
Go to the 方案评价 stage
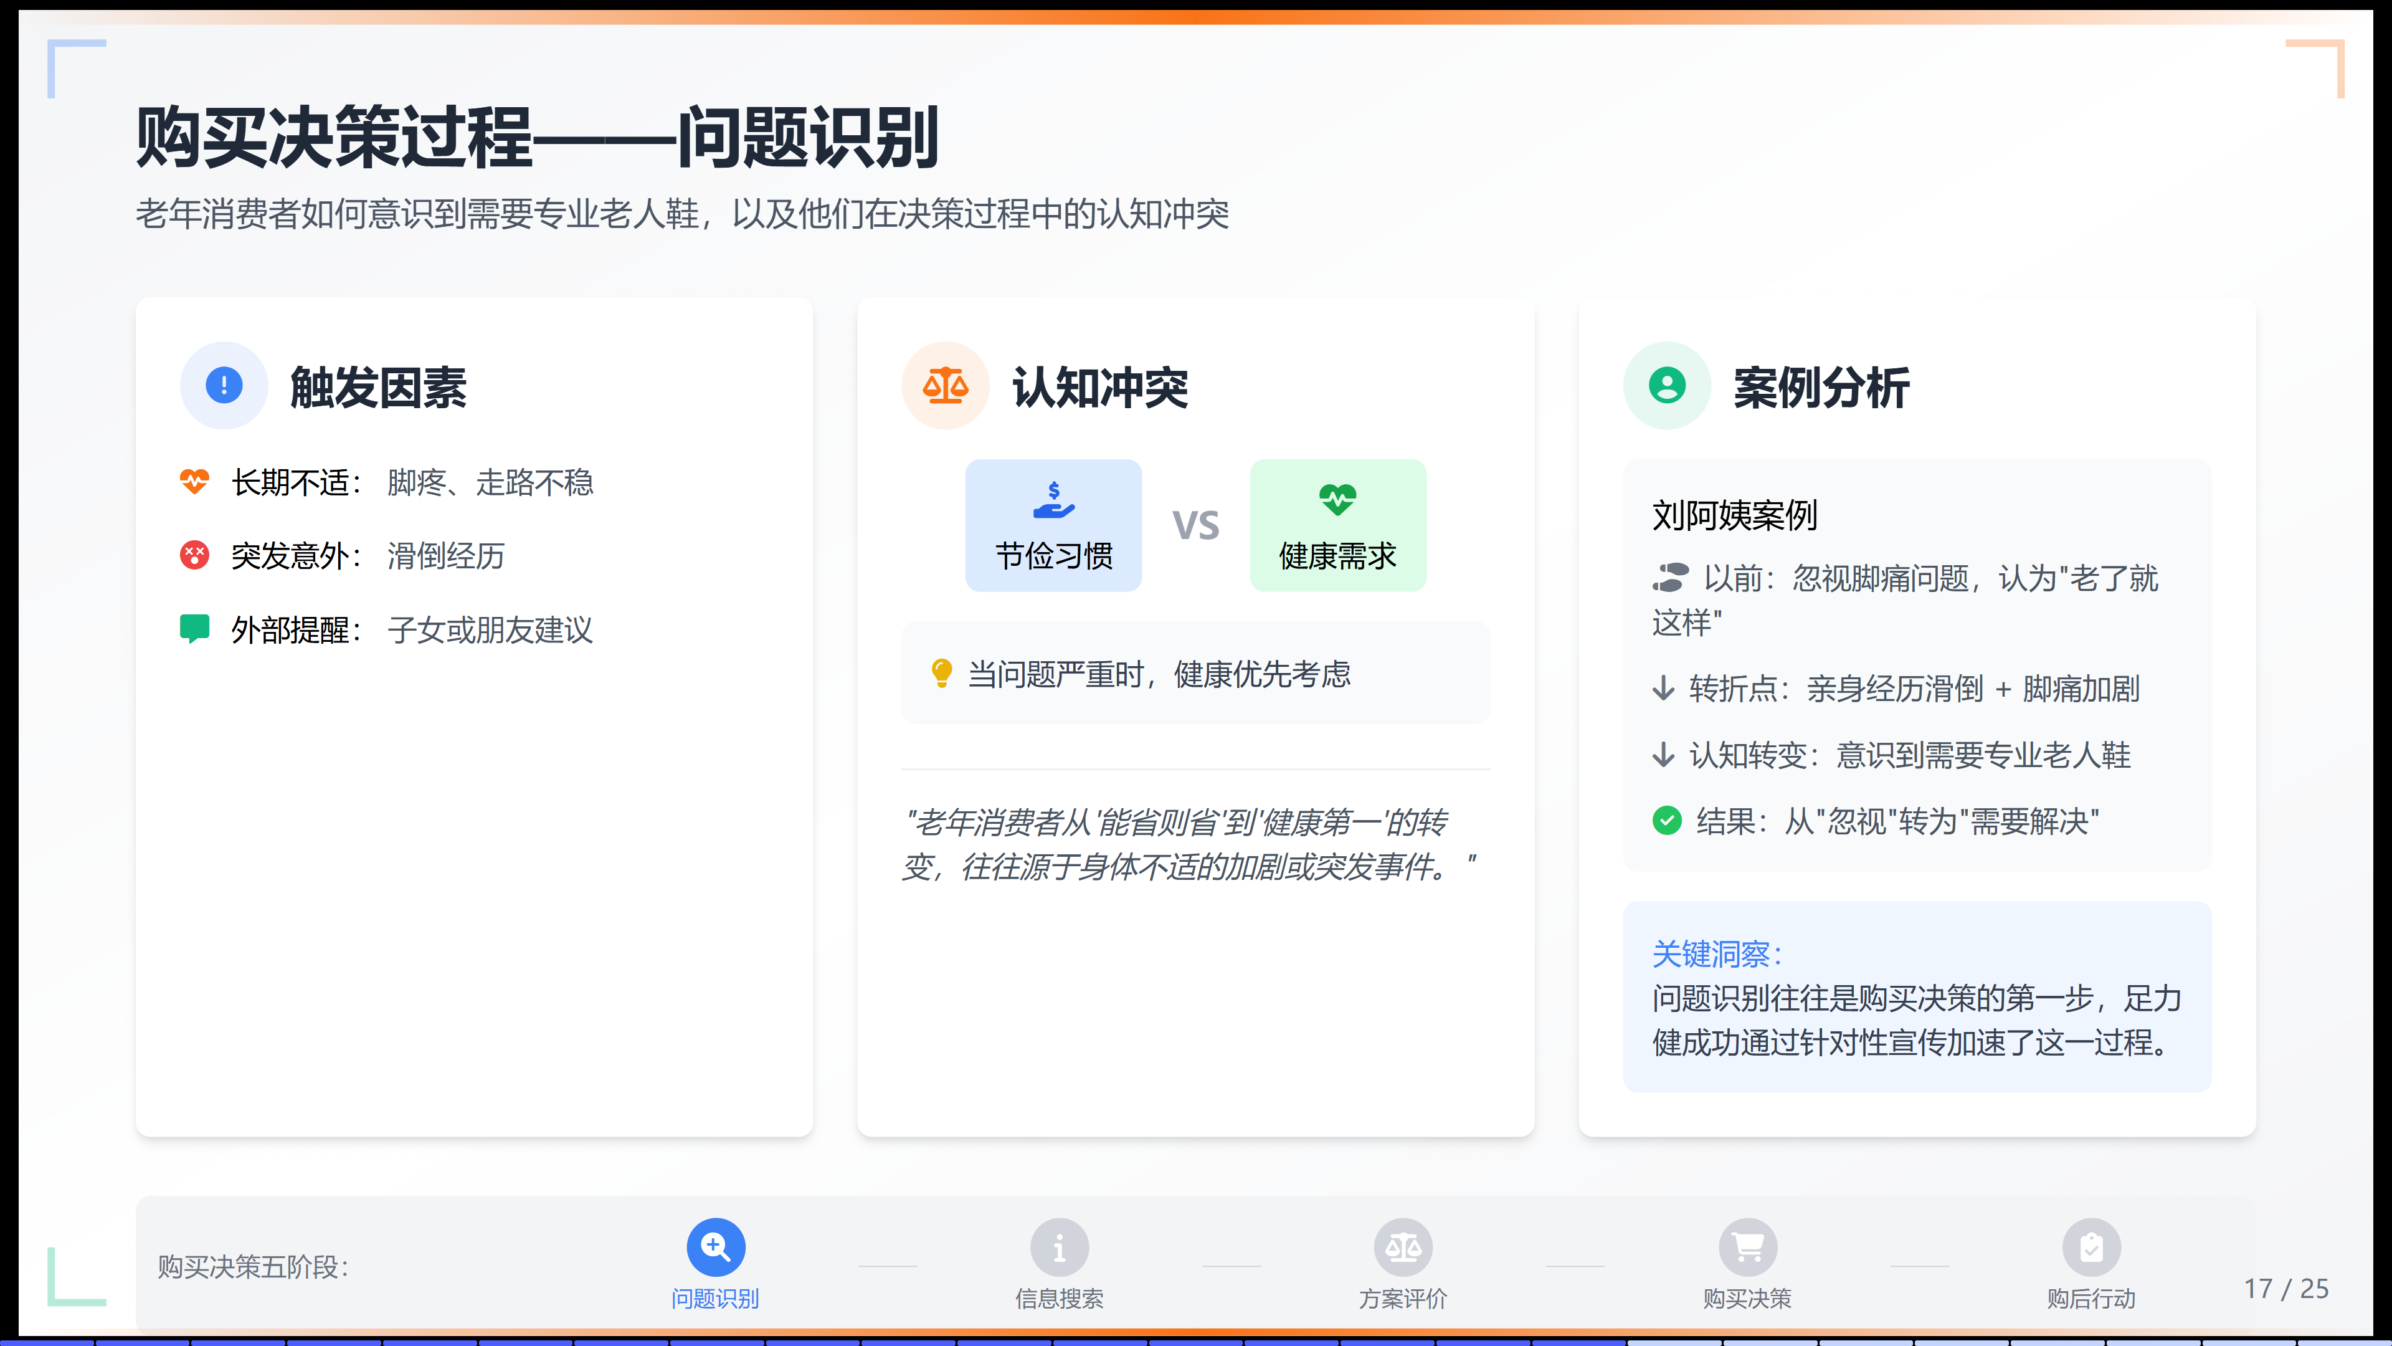[x=1403, y=1248]
